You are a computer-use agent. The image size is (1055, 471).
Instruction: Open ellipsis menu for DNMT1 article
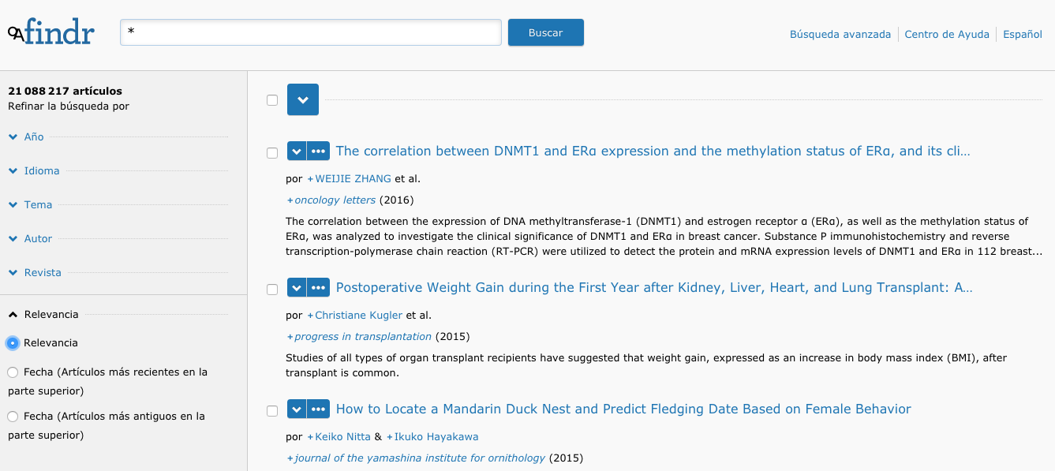point(318,151)
